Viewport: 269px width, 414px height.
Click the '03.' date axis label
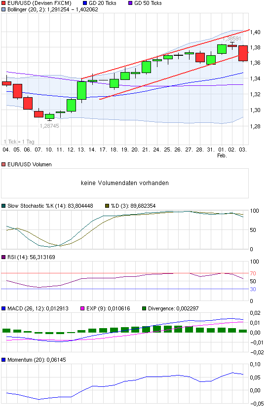243,150
